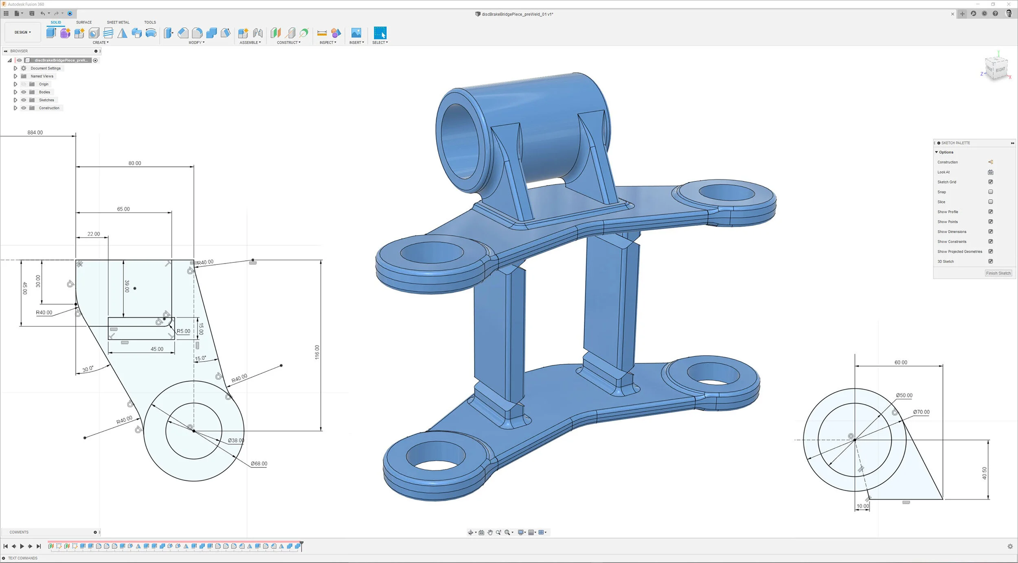Open the data panel grid icon
The image size is (1018, 563).
6,13
